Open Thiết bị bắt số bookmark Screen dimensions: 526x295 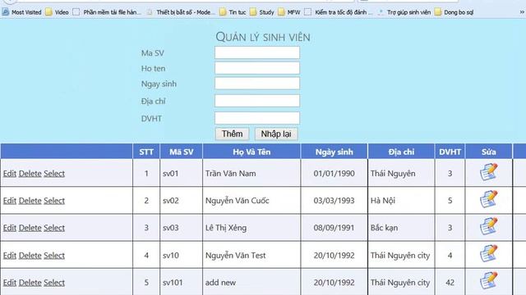click(180, 12)
